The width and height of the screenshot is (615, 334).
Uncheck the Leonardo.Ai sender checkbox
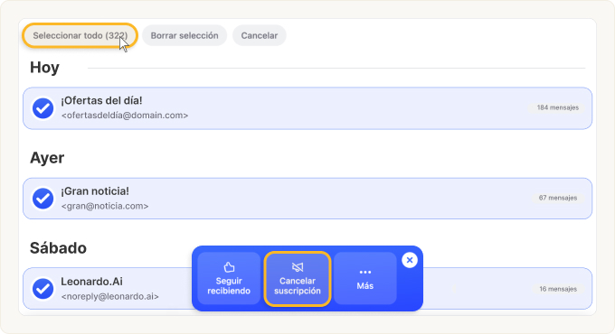[43, 289]
